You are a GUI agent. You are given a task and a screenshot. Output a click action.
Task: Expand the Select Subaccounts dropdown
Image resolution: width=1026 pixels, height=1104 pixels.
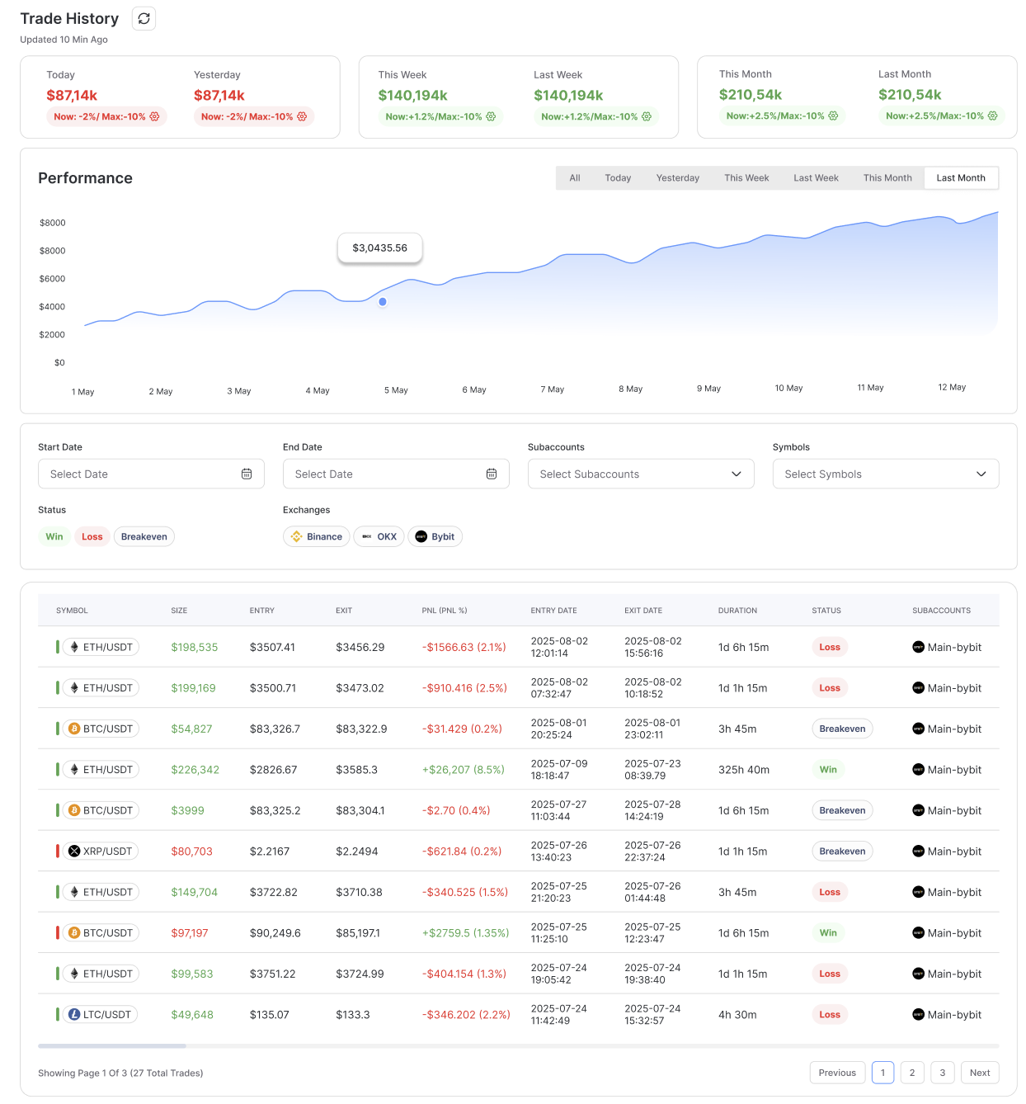(641, 474)
